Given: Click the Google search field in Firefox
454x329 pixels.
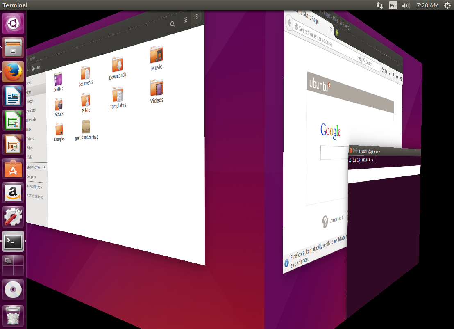Looking at the screenshot, I should pyautogui.click(x=334, y=152).
